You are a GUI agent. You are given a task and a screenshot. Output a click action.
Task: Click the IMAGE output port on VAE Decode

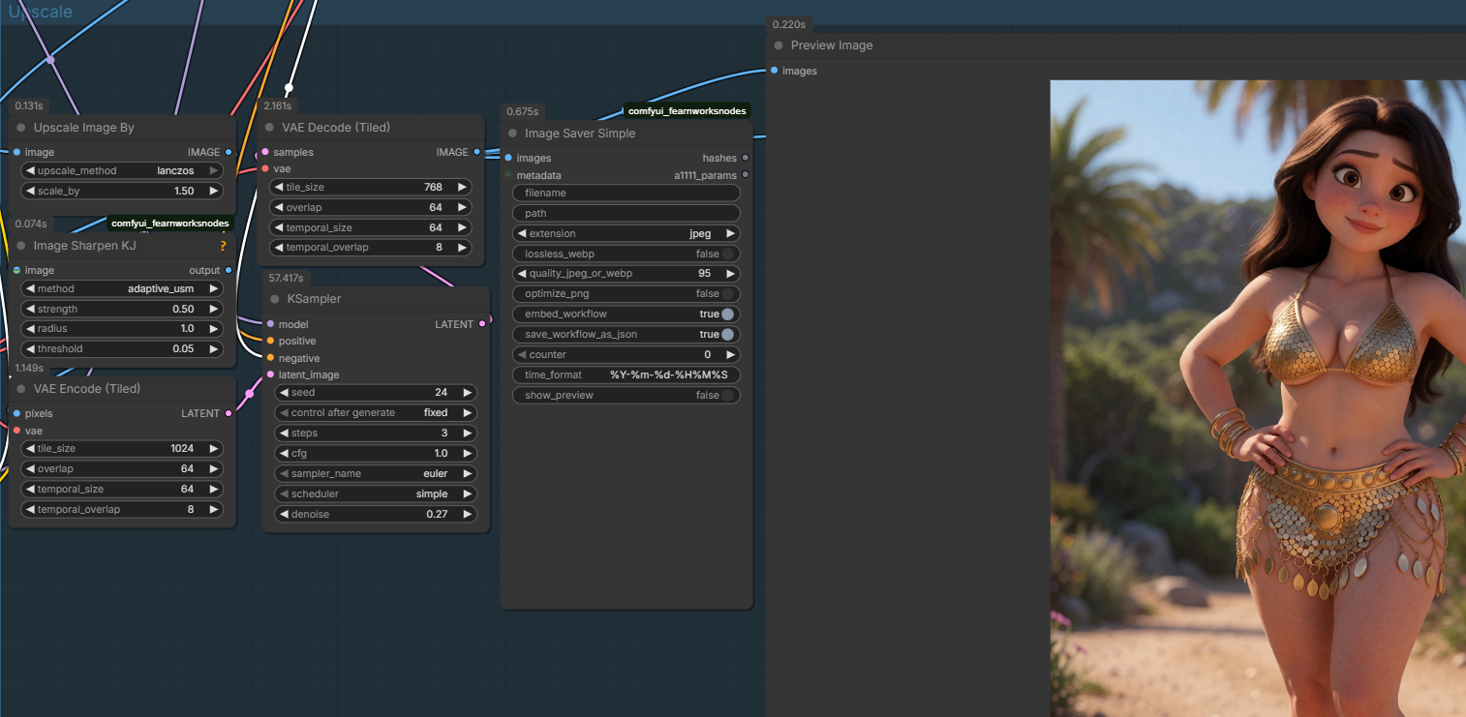(476, 152)
